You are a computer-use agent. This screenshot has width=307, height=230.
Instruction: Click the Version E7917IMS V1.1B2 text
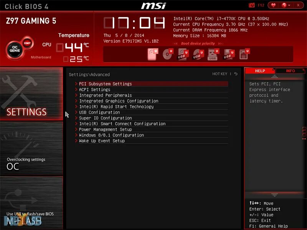pos(131,41)
